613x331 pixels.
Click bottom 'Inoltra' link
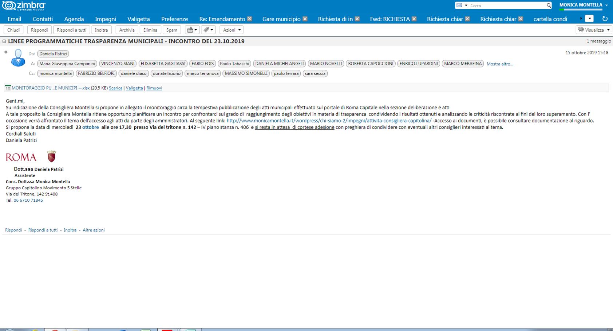[x=70, y=230]
